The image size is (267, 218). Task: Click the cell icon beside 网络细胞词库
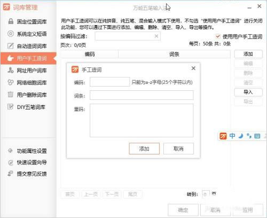coord(11,82)
